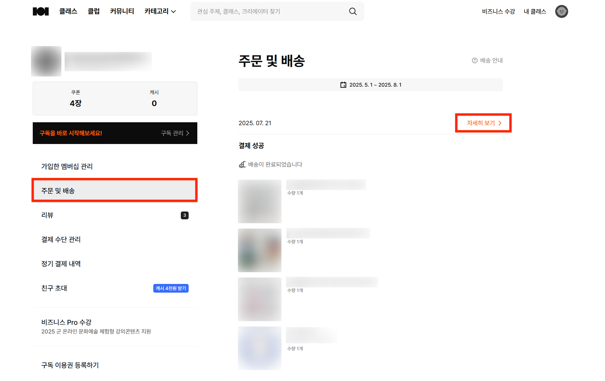Open the profile avatar icon
This screenshot has height=381, width=605.
pos(561,12)
